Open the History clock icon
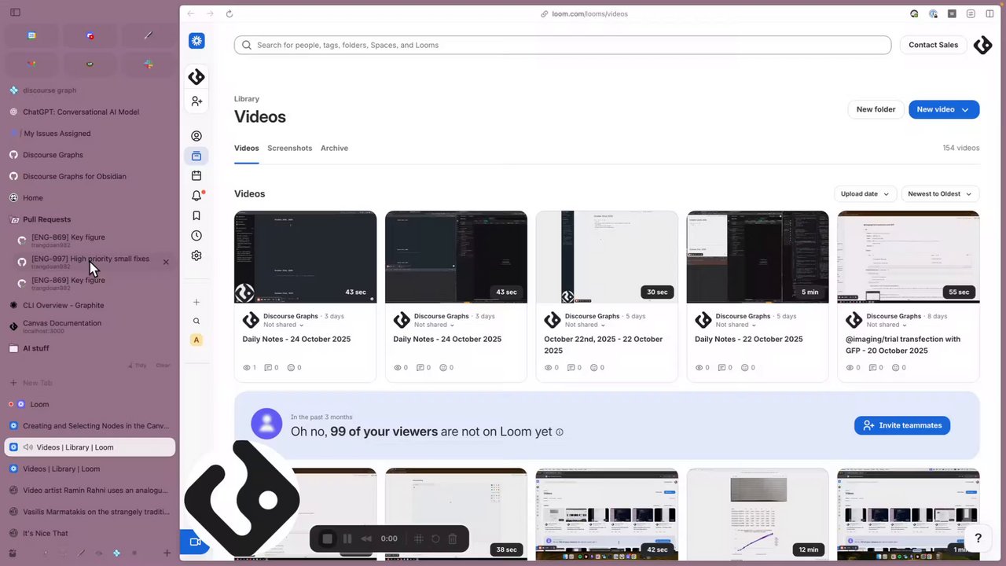1006x566 pixels. pos(196,236)
